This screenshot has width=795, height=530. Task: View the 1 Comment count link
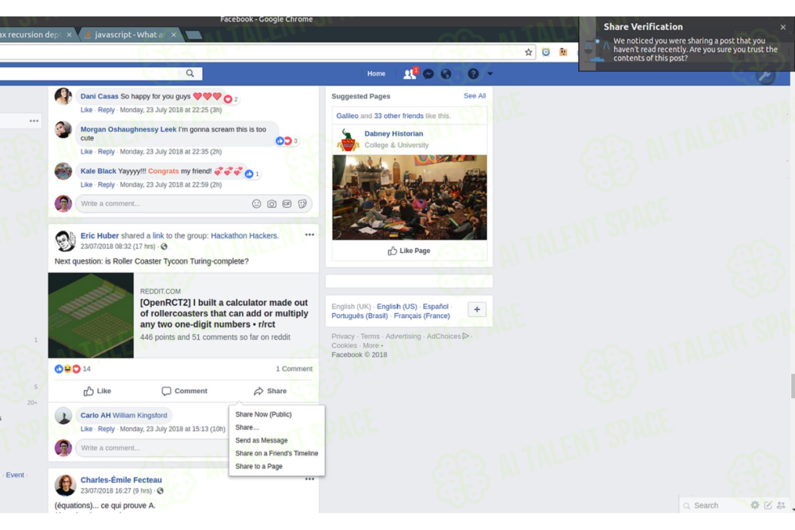tap(294, 369)
